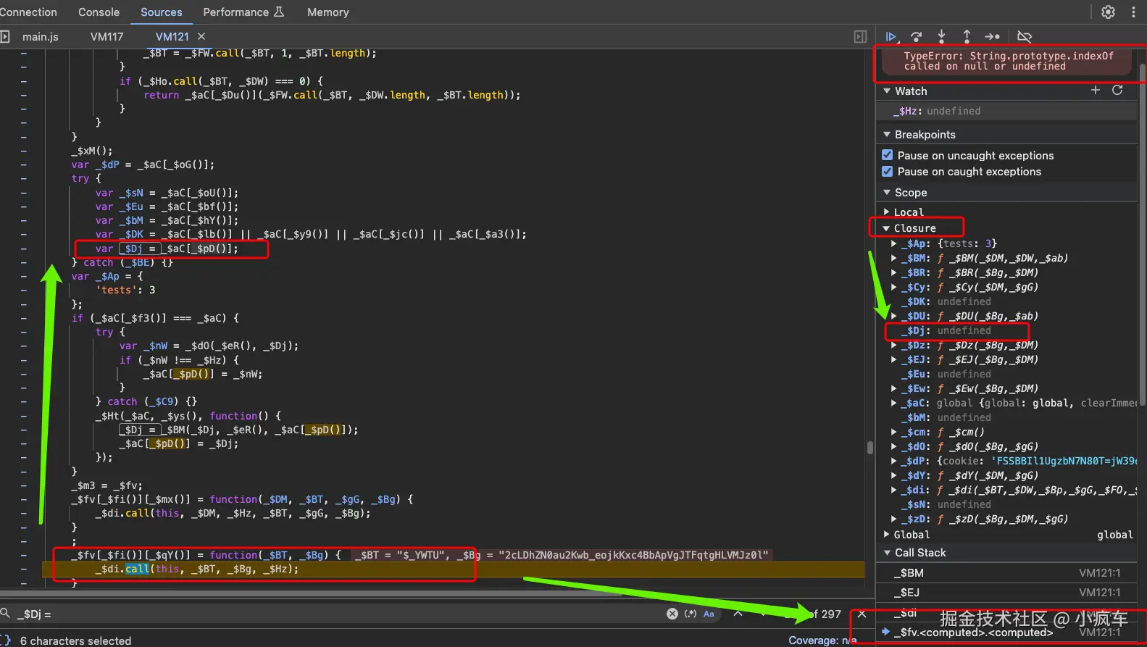Click the _$xM(); code line

pyautogui.click(x=92, y=151)
